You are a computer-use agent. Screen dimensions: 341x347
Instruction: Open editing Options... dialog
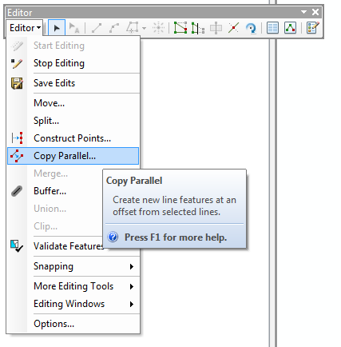pos(73,324)
